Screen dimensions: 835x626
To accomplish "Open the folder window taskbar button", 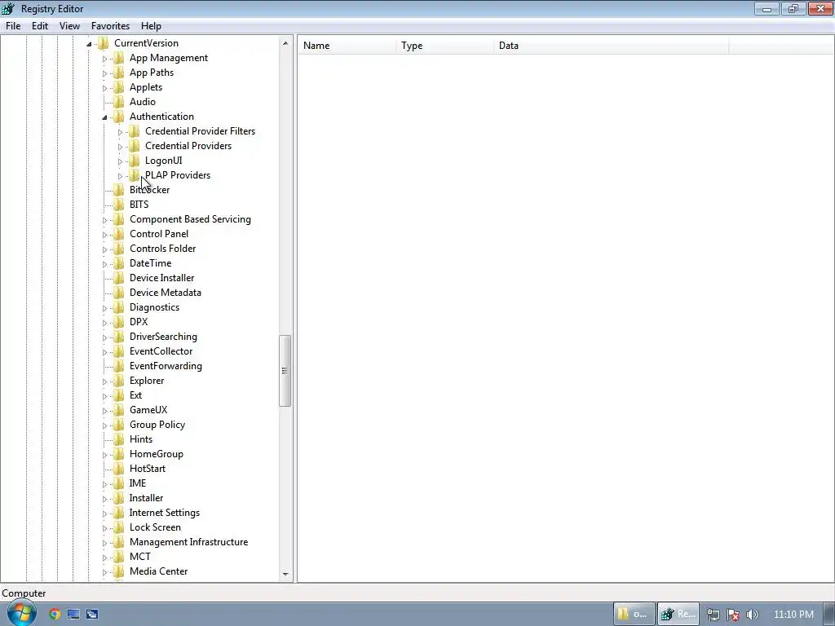I will coord(634,614).
